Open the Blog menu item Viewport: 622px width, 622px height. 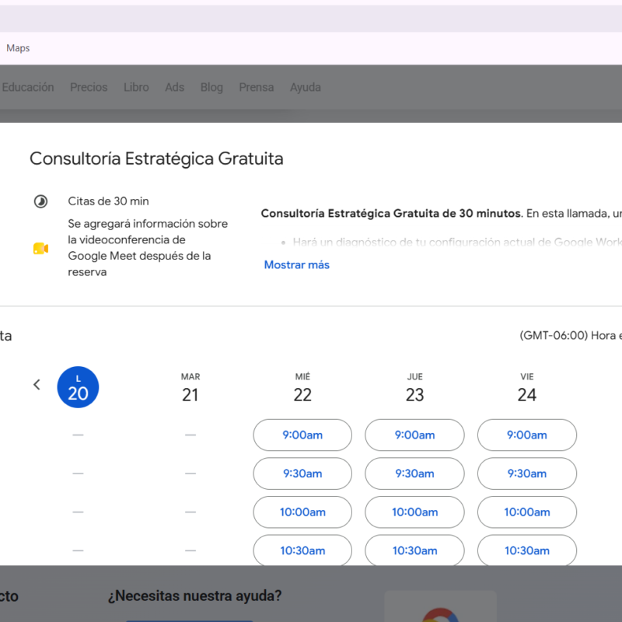(211, 87)
